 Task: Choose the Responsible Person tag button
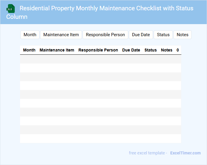coord(105,35)
